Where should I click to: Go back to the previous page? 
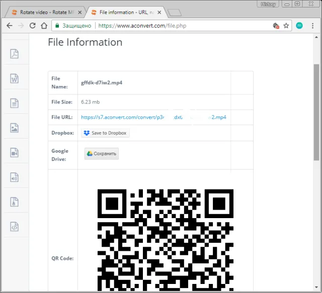[x=10, y=26]
